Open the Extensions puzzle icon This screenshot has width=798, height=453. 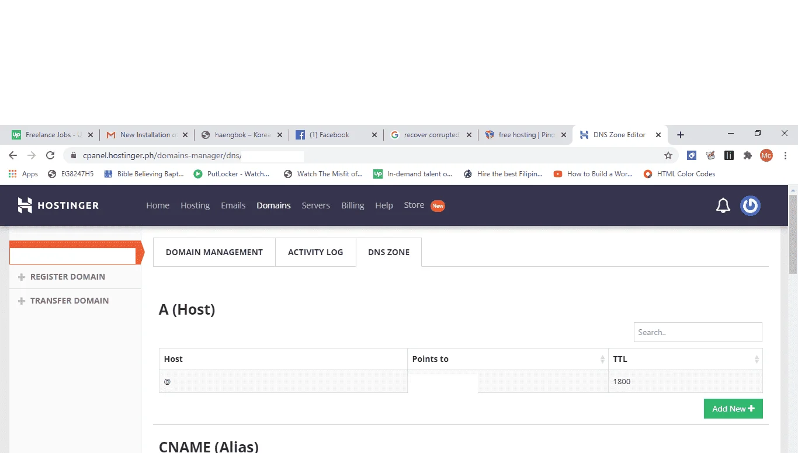[747, 155]
